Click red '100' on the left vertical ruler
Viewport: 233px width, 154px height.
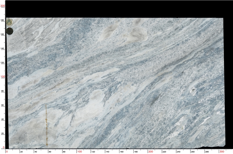3,77
